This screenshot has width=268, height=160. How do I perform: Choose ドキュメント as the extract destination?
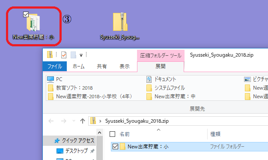(161, 79)
